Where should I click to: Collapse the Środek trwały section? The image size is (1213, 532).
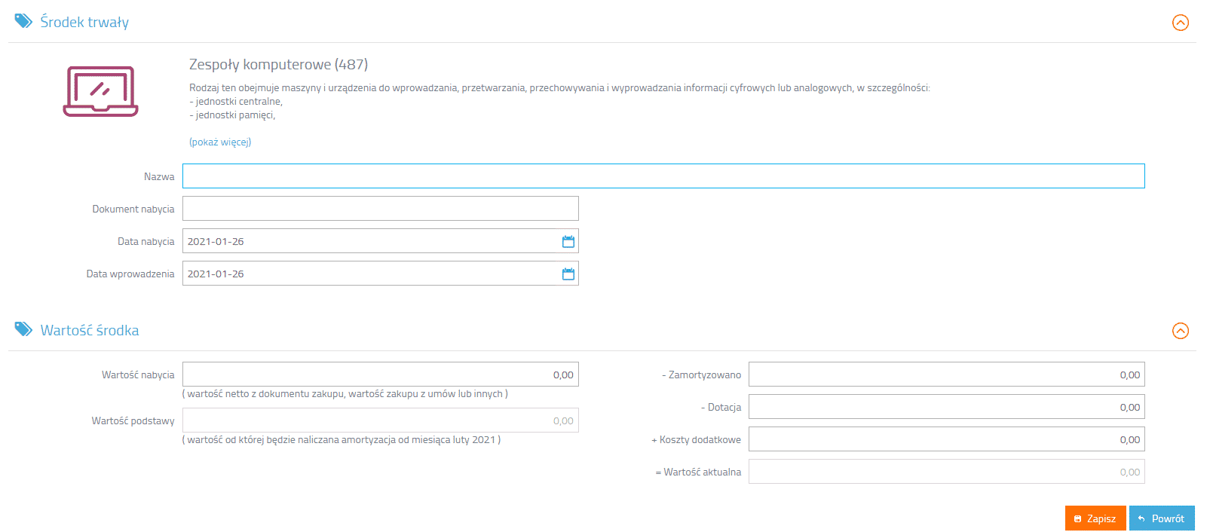coord(1181,23)
